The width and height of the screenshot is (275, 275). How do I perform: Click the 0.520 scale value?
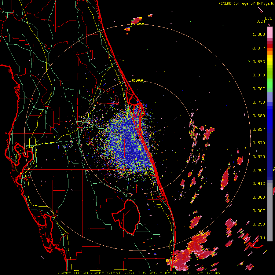259,157
